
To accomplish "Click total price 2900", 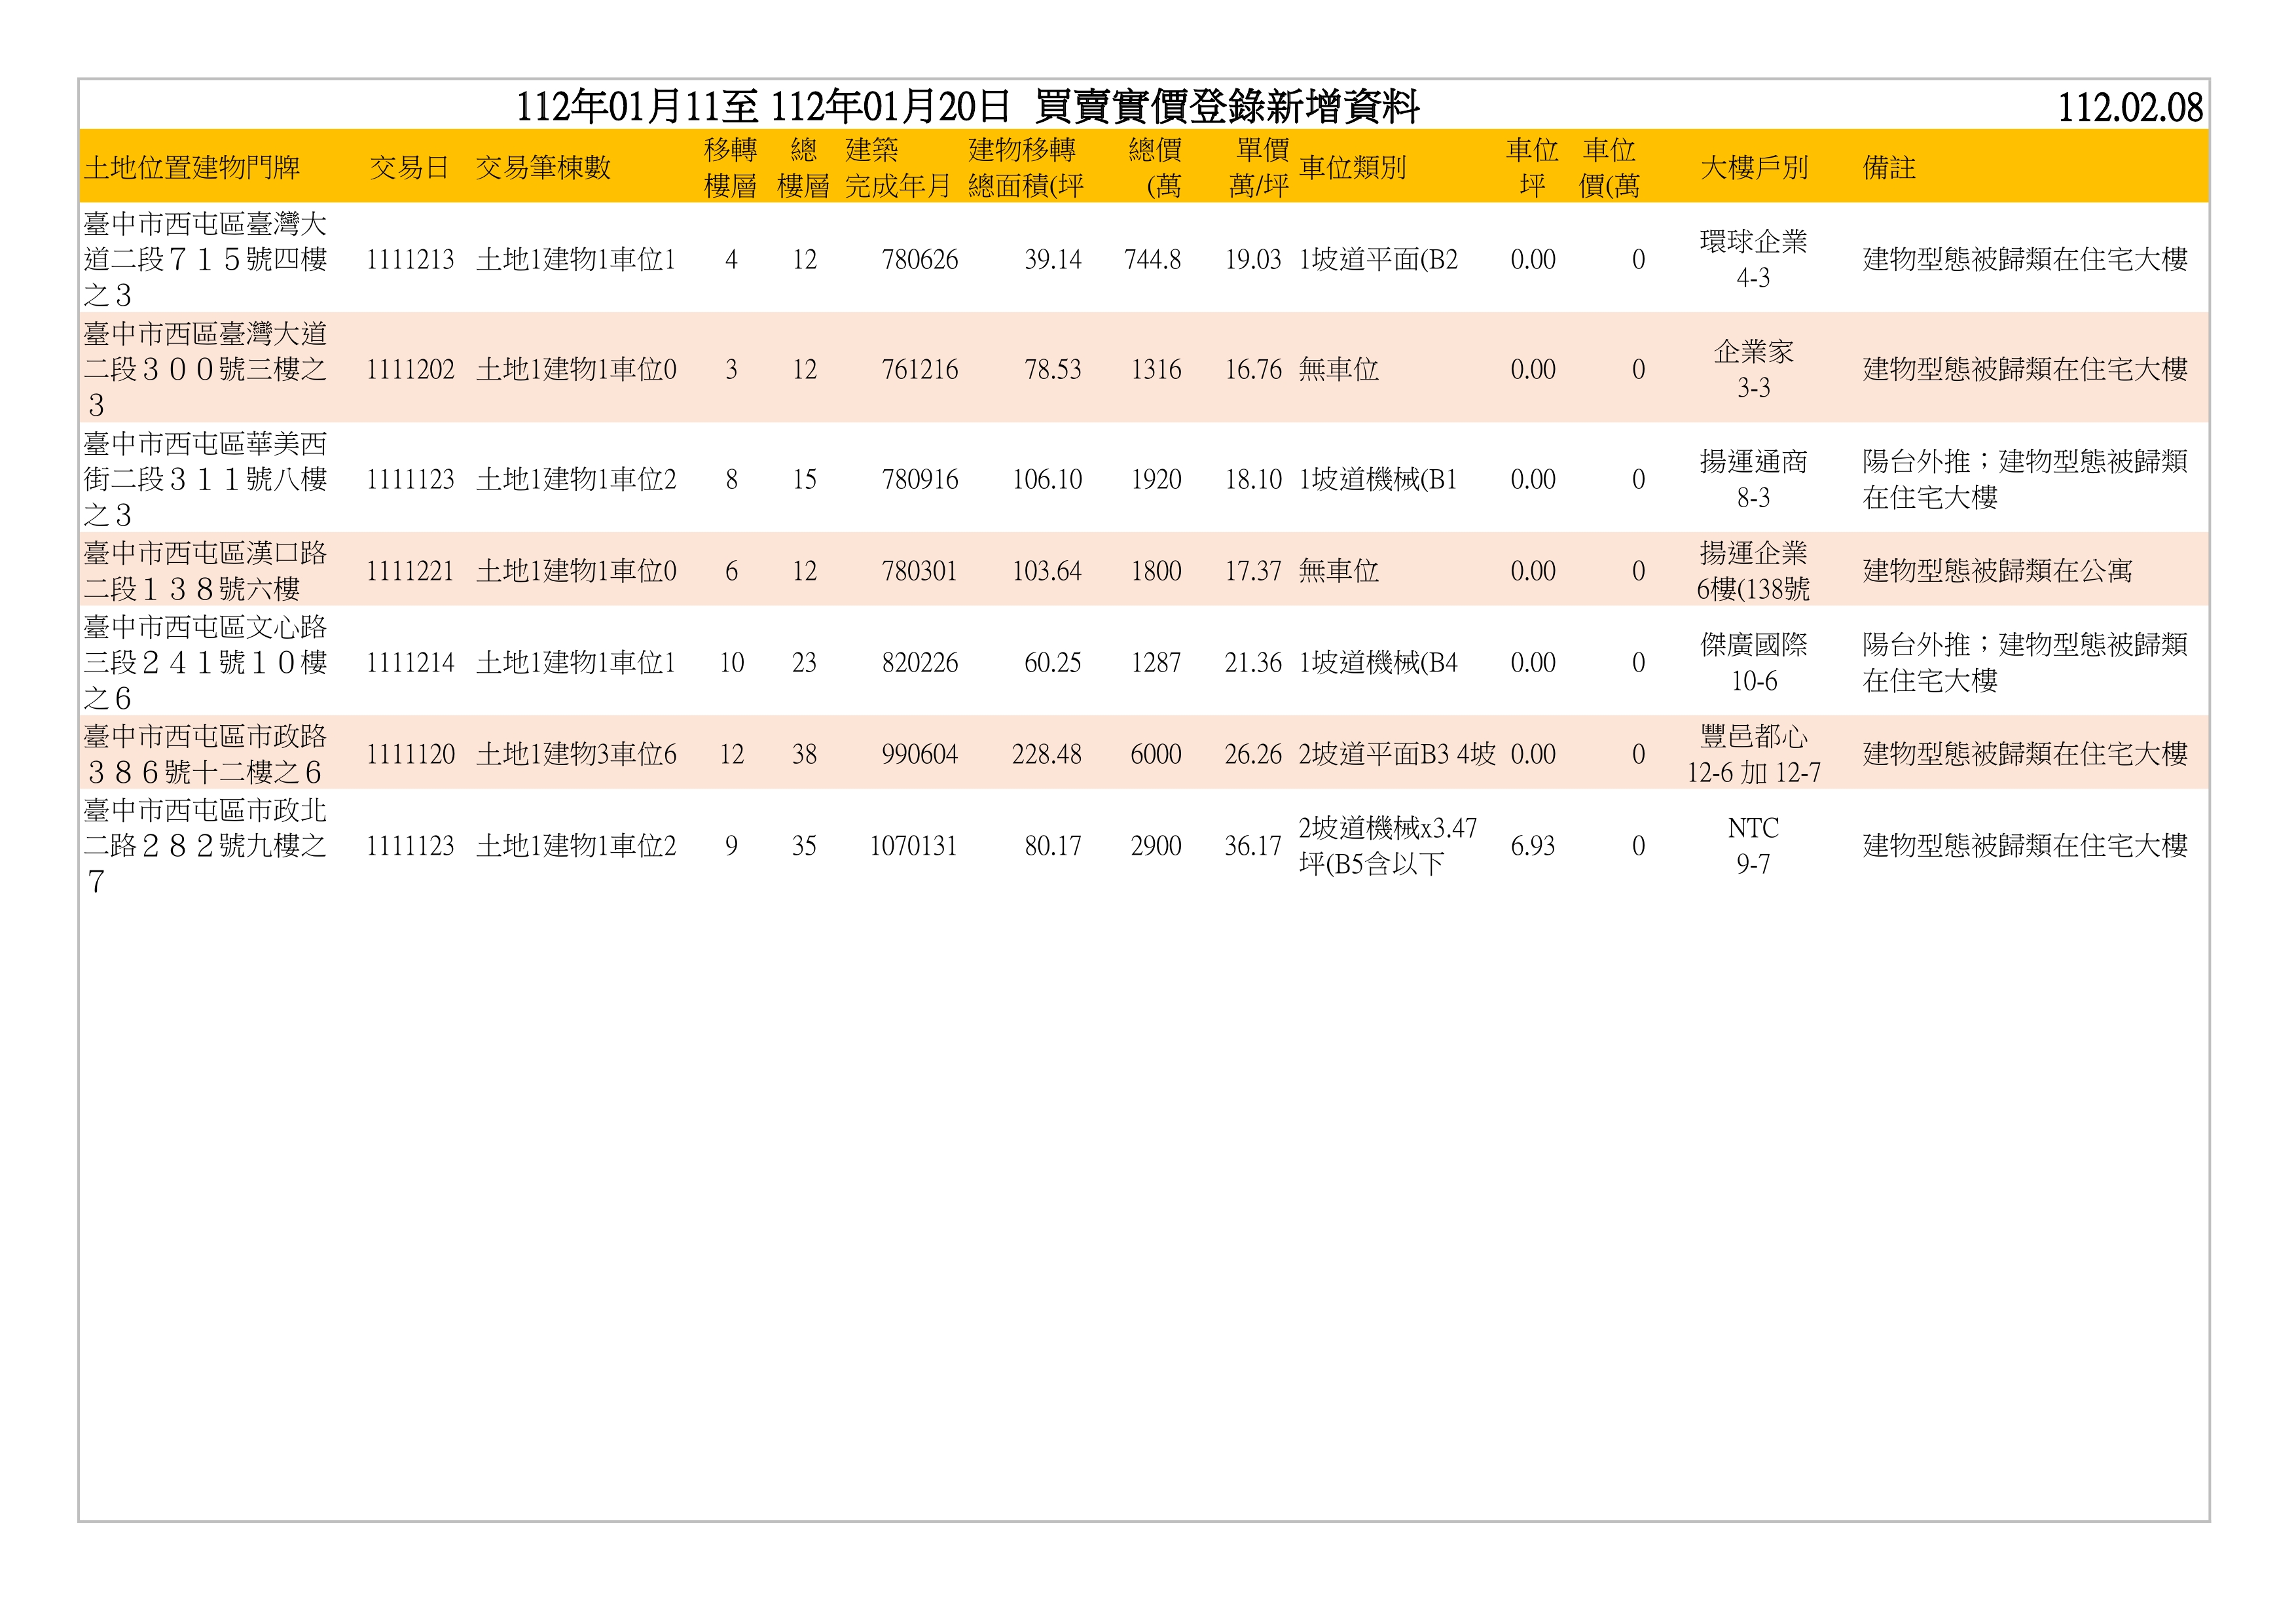I will (x=1156, y=846).
